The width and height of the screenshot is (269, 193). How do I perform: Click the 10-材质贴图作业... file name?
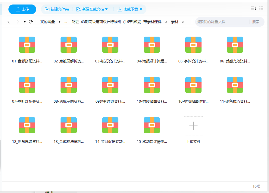(x=193, y=101)
